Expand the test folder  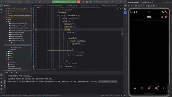[6, 56]
